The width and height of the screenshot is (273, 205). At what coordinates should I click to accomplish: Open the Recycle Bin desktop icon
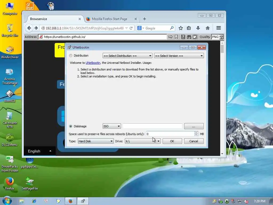[10, 30]
